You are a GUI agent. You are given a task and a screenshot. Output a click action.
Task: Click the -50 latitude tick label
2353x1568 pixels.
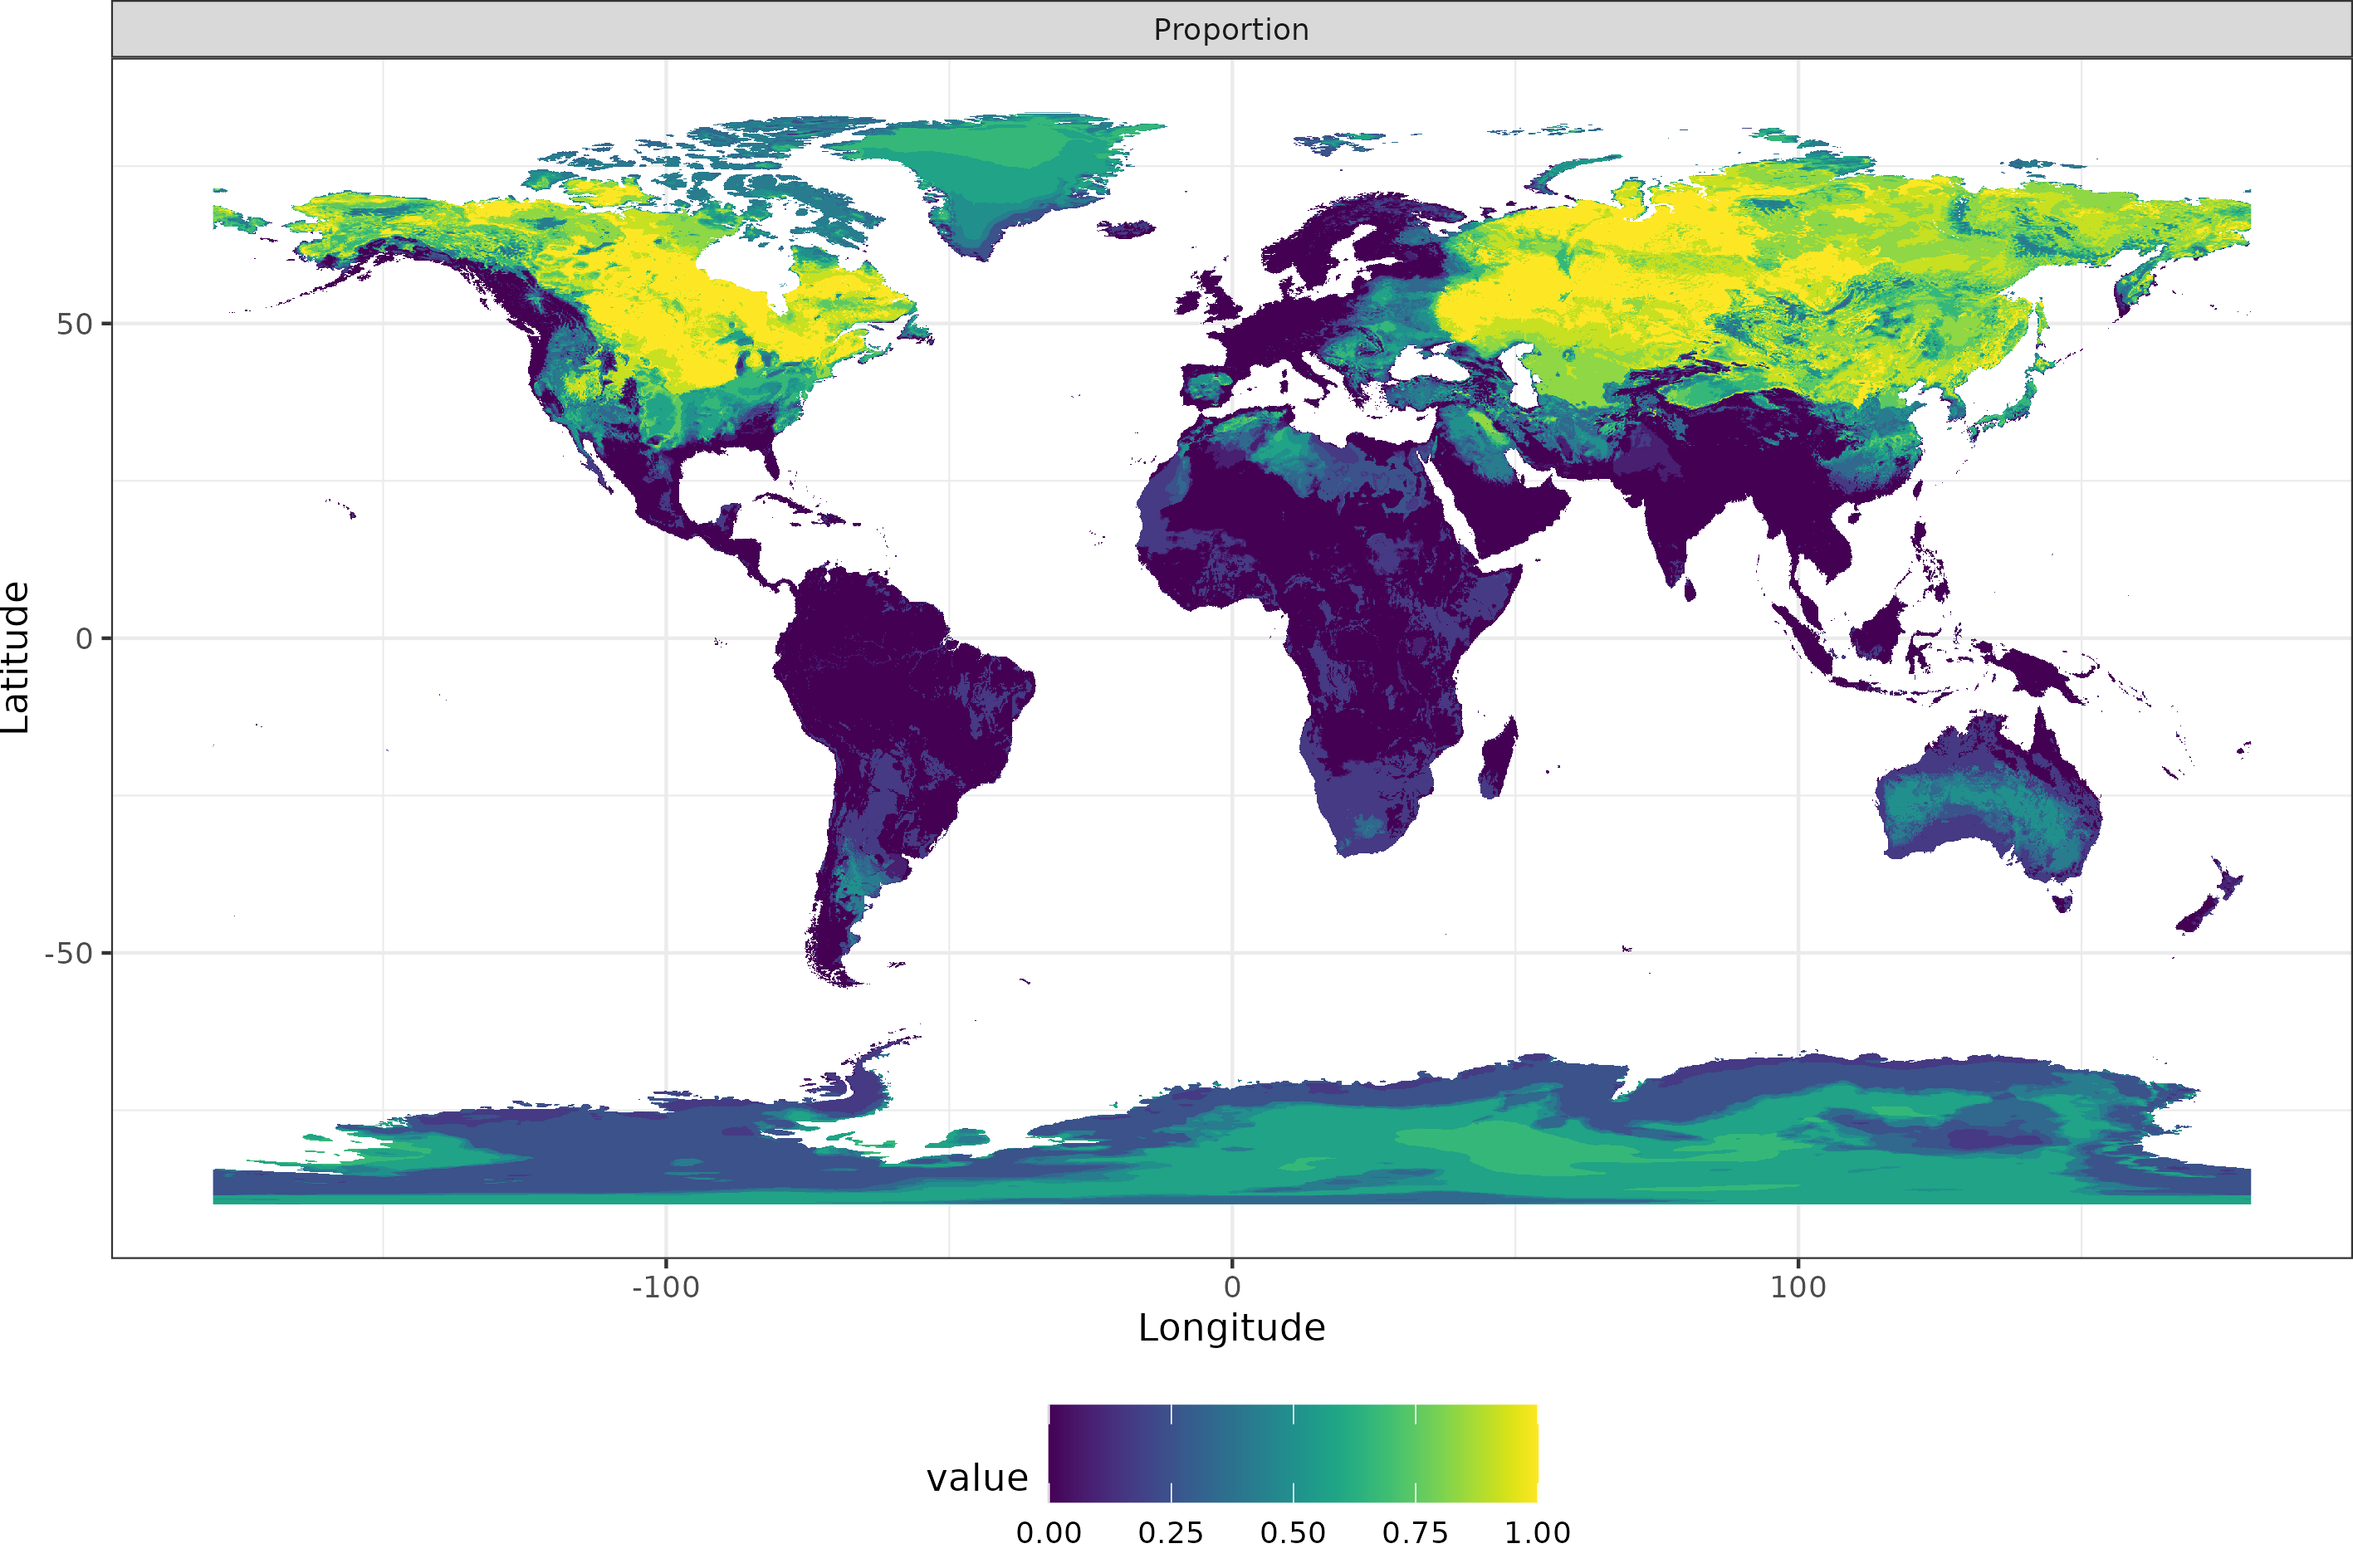pos(68,953)
